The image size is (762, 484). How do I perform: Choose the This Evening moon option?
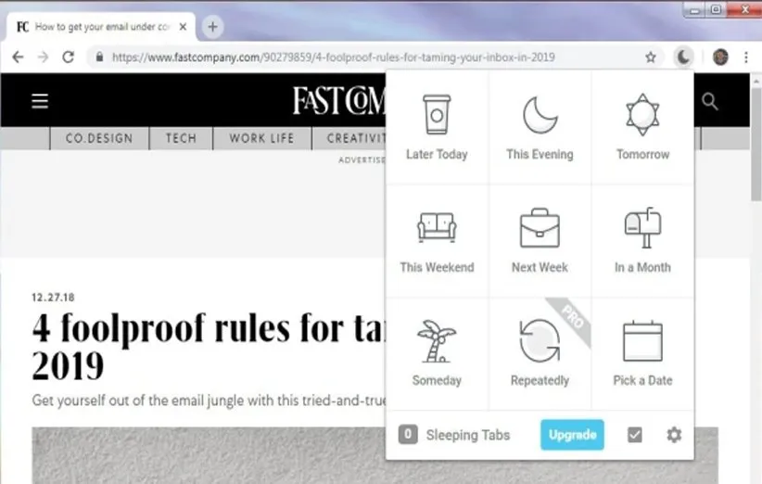pos(540,128)
